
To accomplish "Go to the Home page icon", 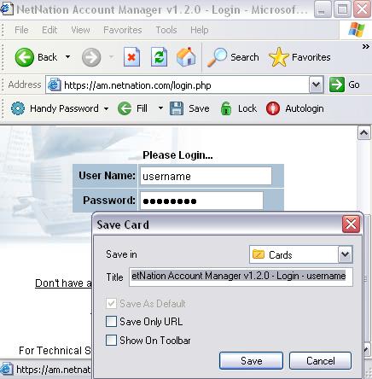I will pyautogui.click(x=186, y=57).
